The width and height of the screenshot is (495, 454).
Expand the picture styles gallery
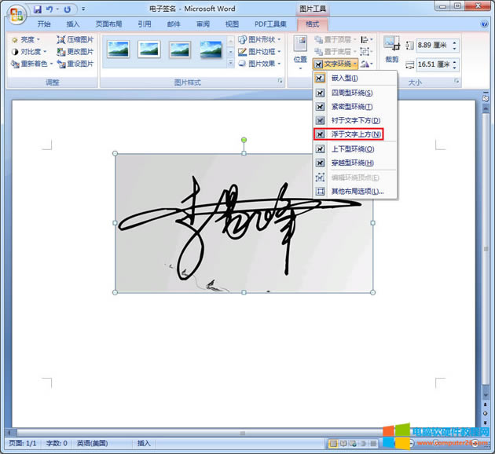[231, 63]
